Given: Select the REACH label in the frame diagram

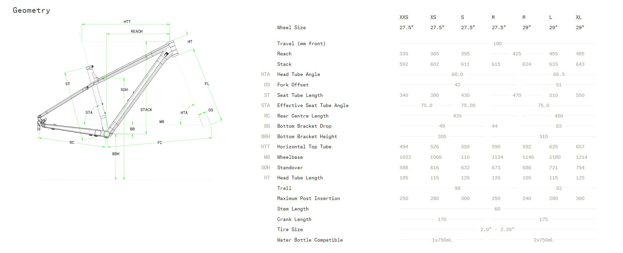Looking at the screenshot, I should [x=136, y=31].
